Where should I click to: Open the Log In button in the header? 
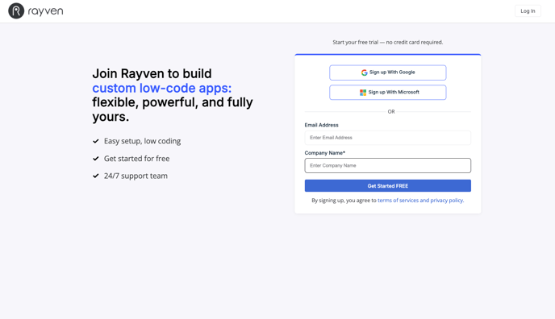[528, 11]
